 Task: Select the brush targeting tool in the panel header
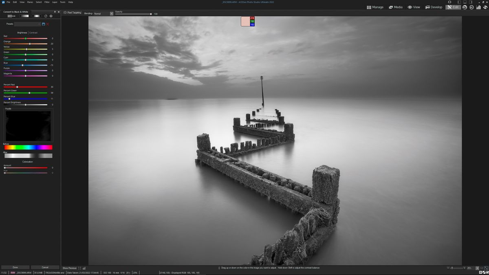(11, 16)
